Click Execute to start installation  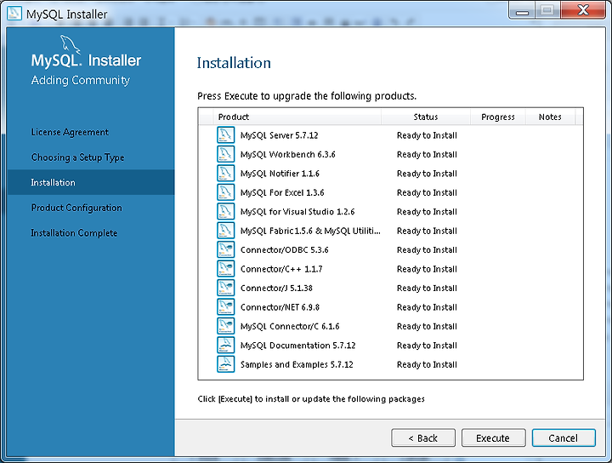pyautogui.click(x=493, y=438)
